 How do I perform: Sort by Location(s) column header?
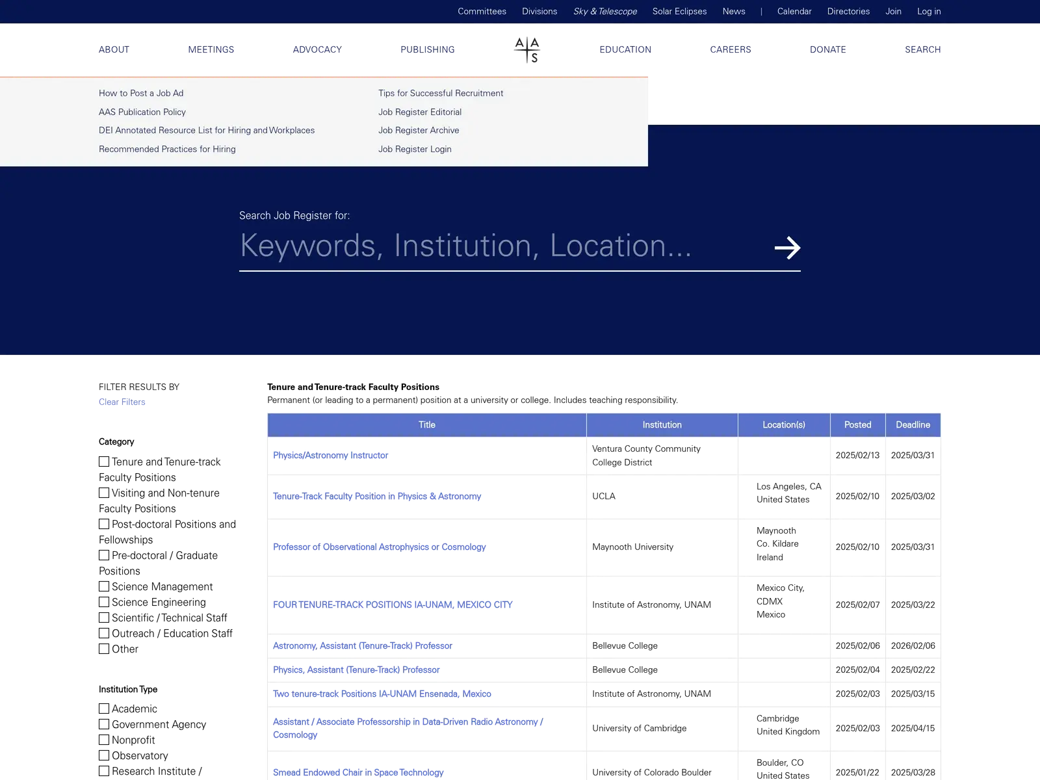tap(784, 424)
